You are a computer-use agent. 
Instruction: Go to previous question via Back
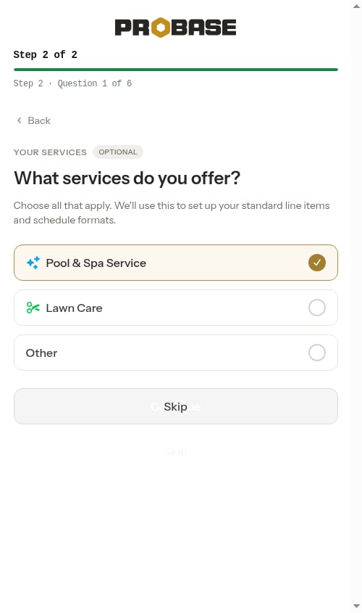[33, 120]
